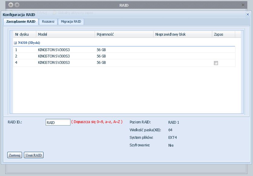Click the Zapas column header
Viewport: 253px width, 176px height.
tap(223, 34)
